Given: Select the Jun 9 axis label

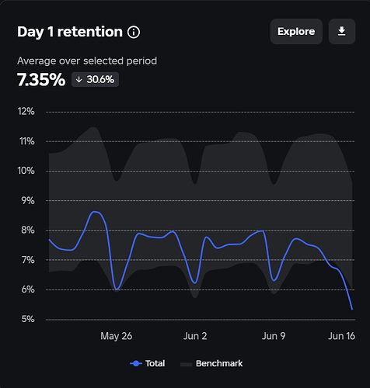Looking at the screenshot, I should pyautogui.click(x=274, y=336).
